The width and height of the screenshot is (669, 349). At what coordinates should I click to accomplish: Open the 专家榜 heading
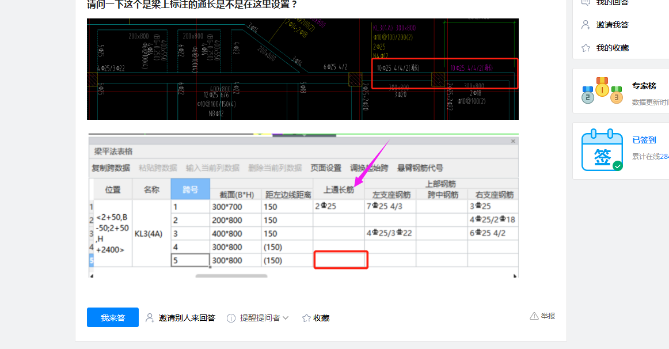644,86
